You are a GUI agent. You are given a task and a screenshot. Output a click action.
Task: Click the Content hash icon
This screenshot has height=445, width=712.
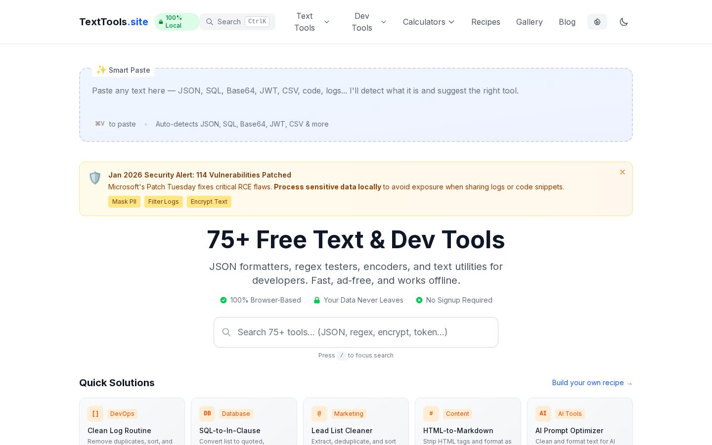(x=431, y=414)
